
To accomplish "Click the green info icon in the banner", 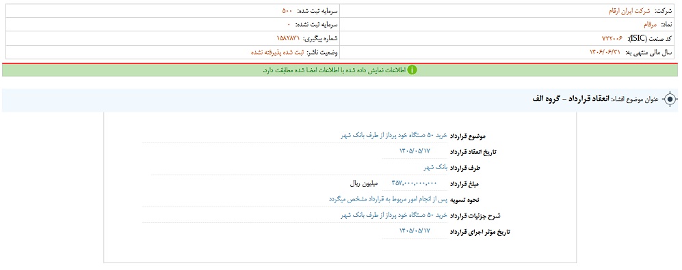I will (x=412, y=70).
